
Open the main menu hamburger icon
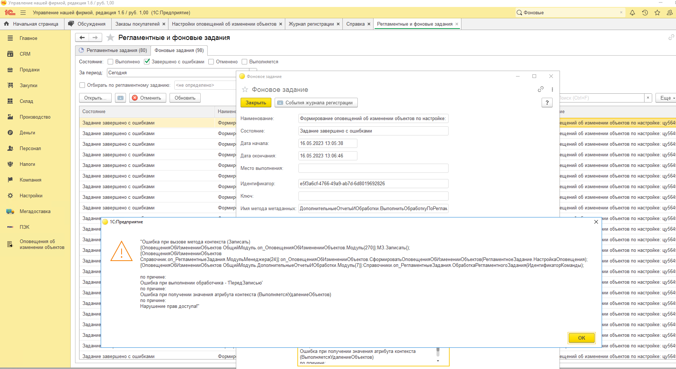pos(23,12)
